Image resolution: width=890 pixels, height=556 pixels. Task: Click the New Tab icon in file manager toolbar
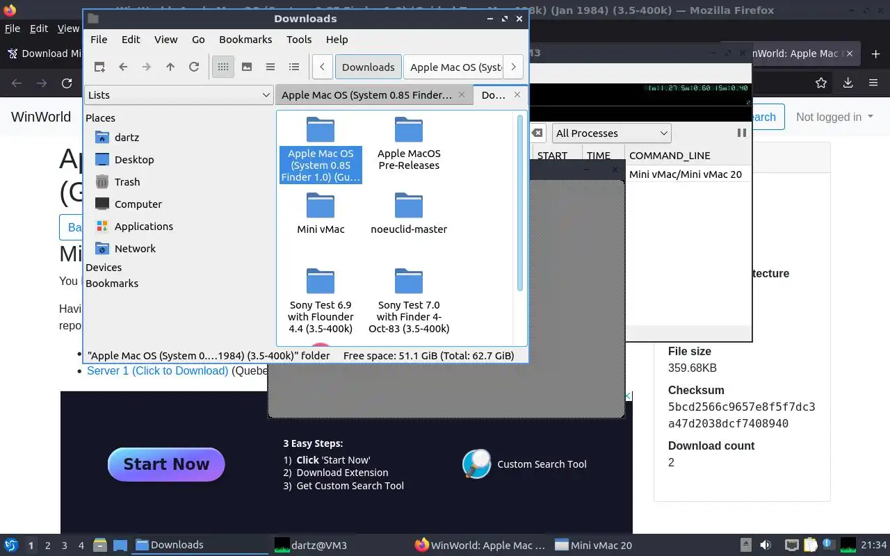(99, 67)
